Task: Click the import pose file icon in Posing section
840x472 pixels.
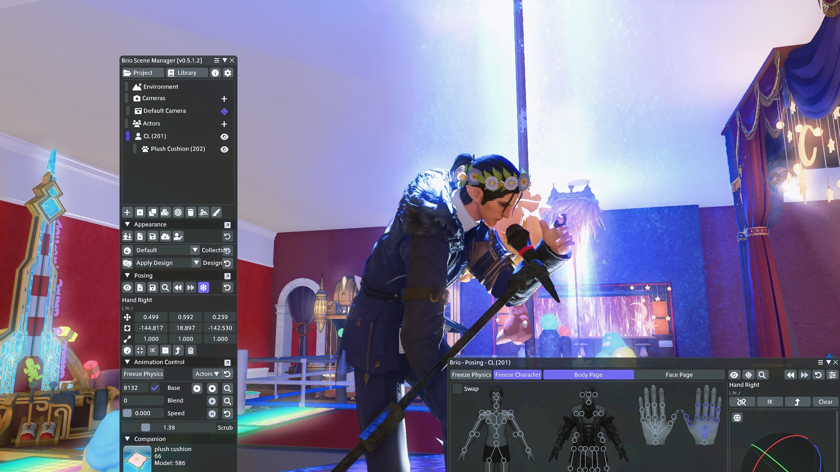Action: (140, 288)
